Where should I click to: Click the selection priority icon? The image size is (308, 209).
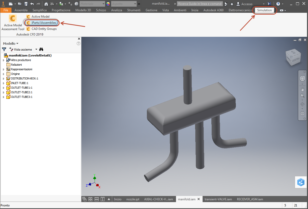tap(61, 4)
